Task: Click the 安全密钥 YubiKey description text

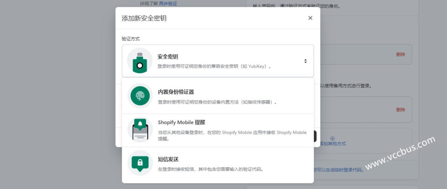Action: coord(214,67)
